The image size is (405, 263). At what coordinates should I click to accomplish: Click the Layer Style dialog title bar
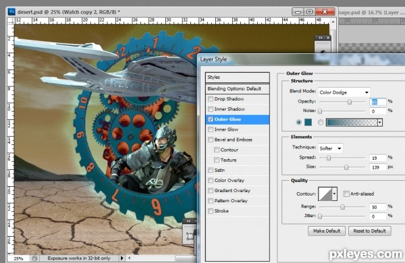pyautogui.click(x=301, y=59)
